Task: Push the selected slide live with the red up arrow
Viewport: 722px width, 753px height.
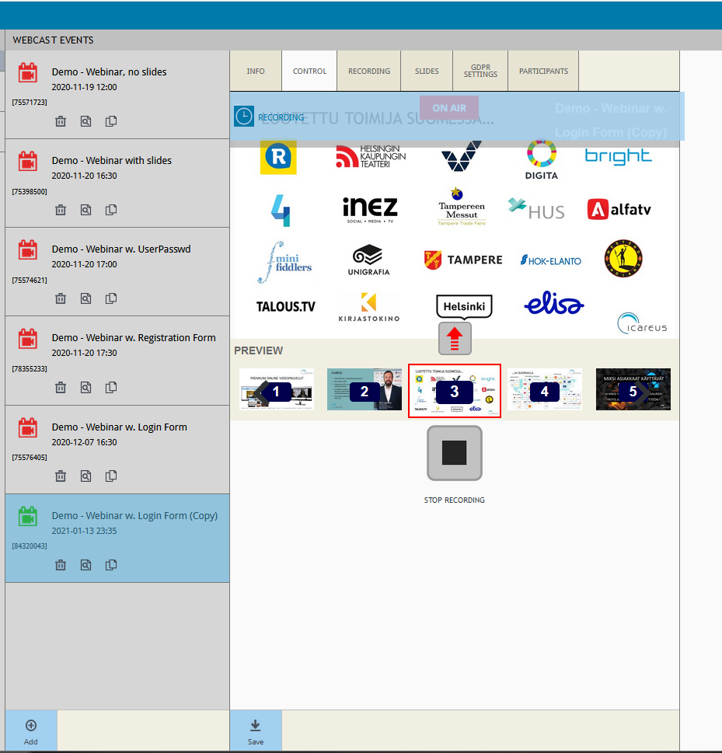Action: 455,339
